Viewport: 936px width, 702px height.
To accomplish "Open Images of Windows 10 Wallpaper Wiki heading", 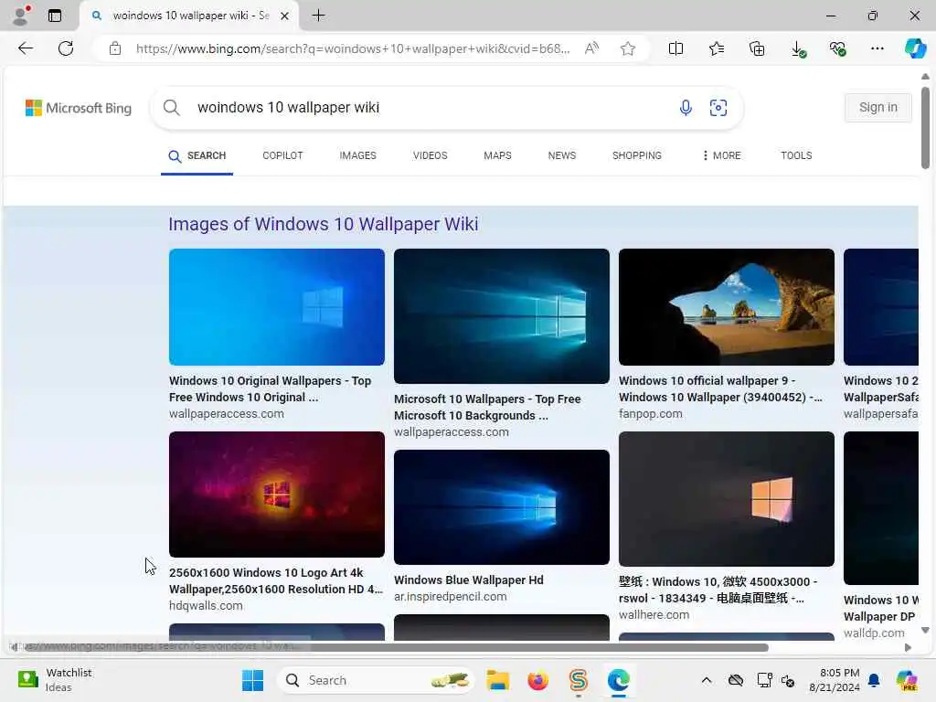I will tap(323, 224).
